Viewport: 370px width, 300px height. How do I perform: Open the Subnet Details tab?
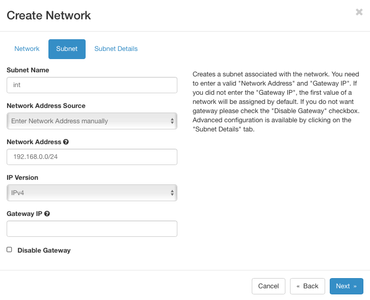116,49
